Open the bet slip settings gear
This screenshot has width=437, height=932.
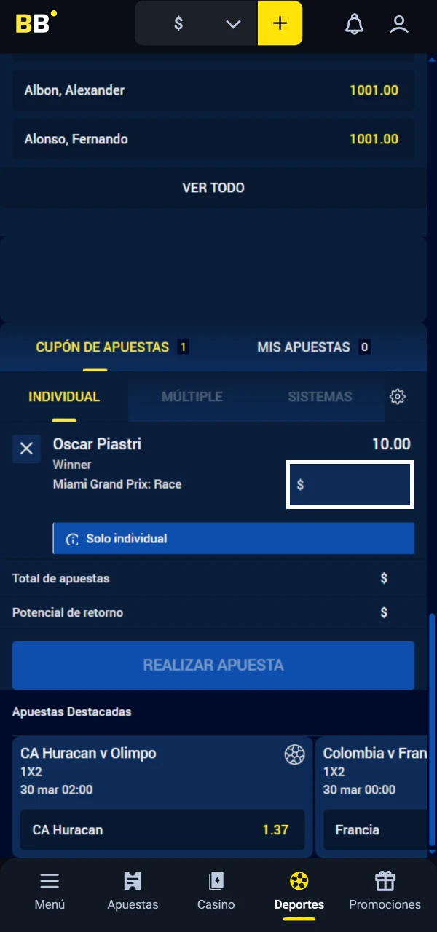[x=397, y=397]
